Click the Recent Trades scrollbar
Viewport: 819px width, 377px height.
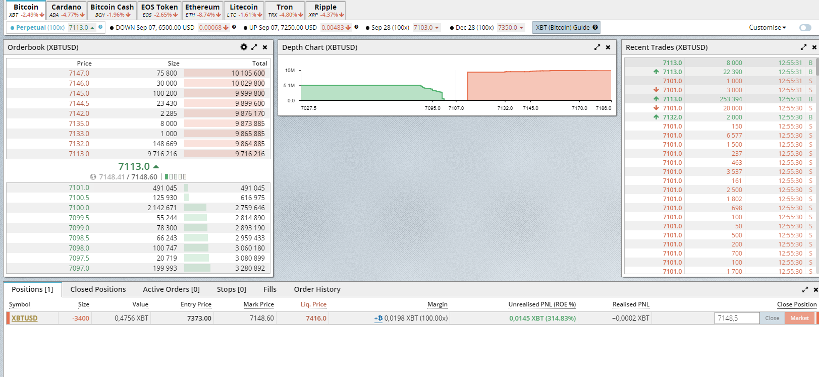(817, 68)
